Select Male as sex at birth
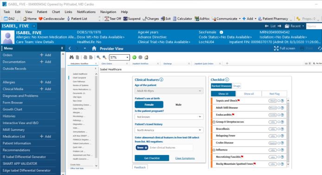Image resolution: width=322 pixels, height=175 pixels. pyautogui.click(x=179, y=104)
